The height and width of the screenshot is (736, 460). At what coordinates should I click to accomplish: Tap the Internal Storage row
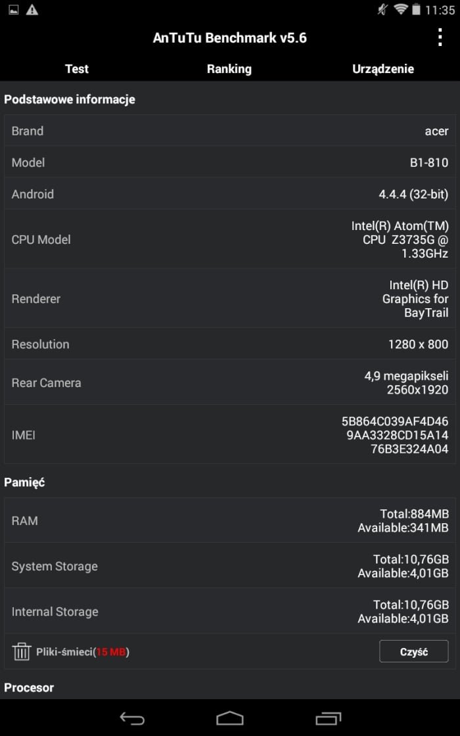(230, 612)
